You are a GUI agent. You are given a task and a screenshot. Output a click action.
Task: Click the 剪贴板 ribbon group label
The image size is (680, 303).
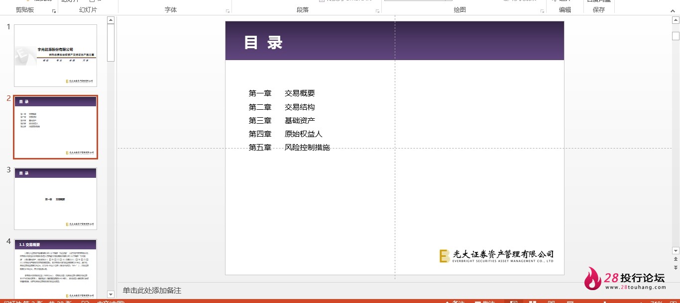click(25, 10)
